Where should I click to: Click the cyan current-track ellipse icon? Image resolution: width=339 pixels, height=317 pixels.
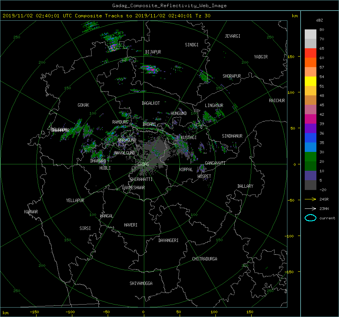point(310,218)
